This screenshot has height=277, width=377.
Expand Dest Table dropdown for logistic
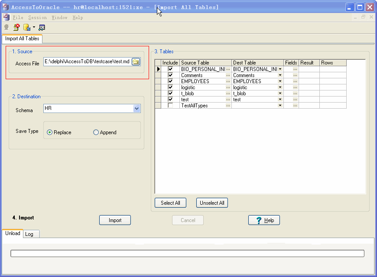[280, 87]
